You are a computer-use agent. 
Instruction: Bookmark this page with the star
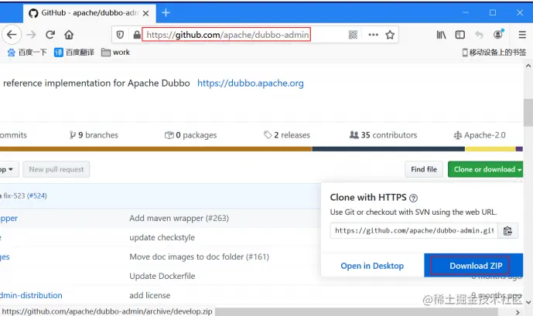coord(390,35)
